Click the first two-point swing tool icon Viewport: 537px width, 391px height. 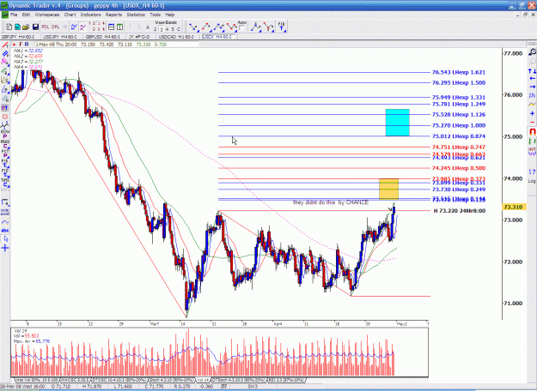[193, 27]
